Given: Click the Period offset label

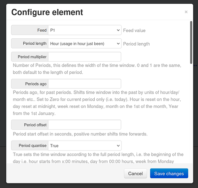Looking at the screenshot, I should click(x=30, y=125).
